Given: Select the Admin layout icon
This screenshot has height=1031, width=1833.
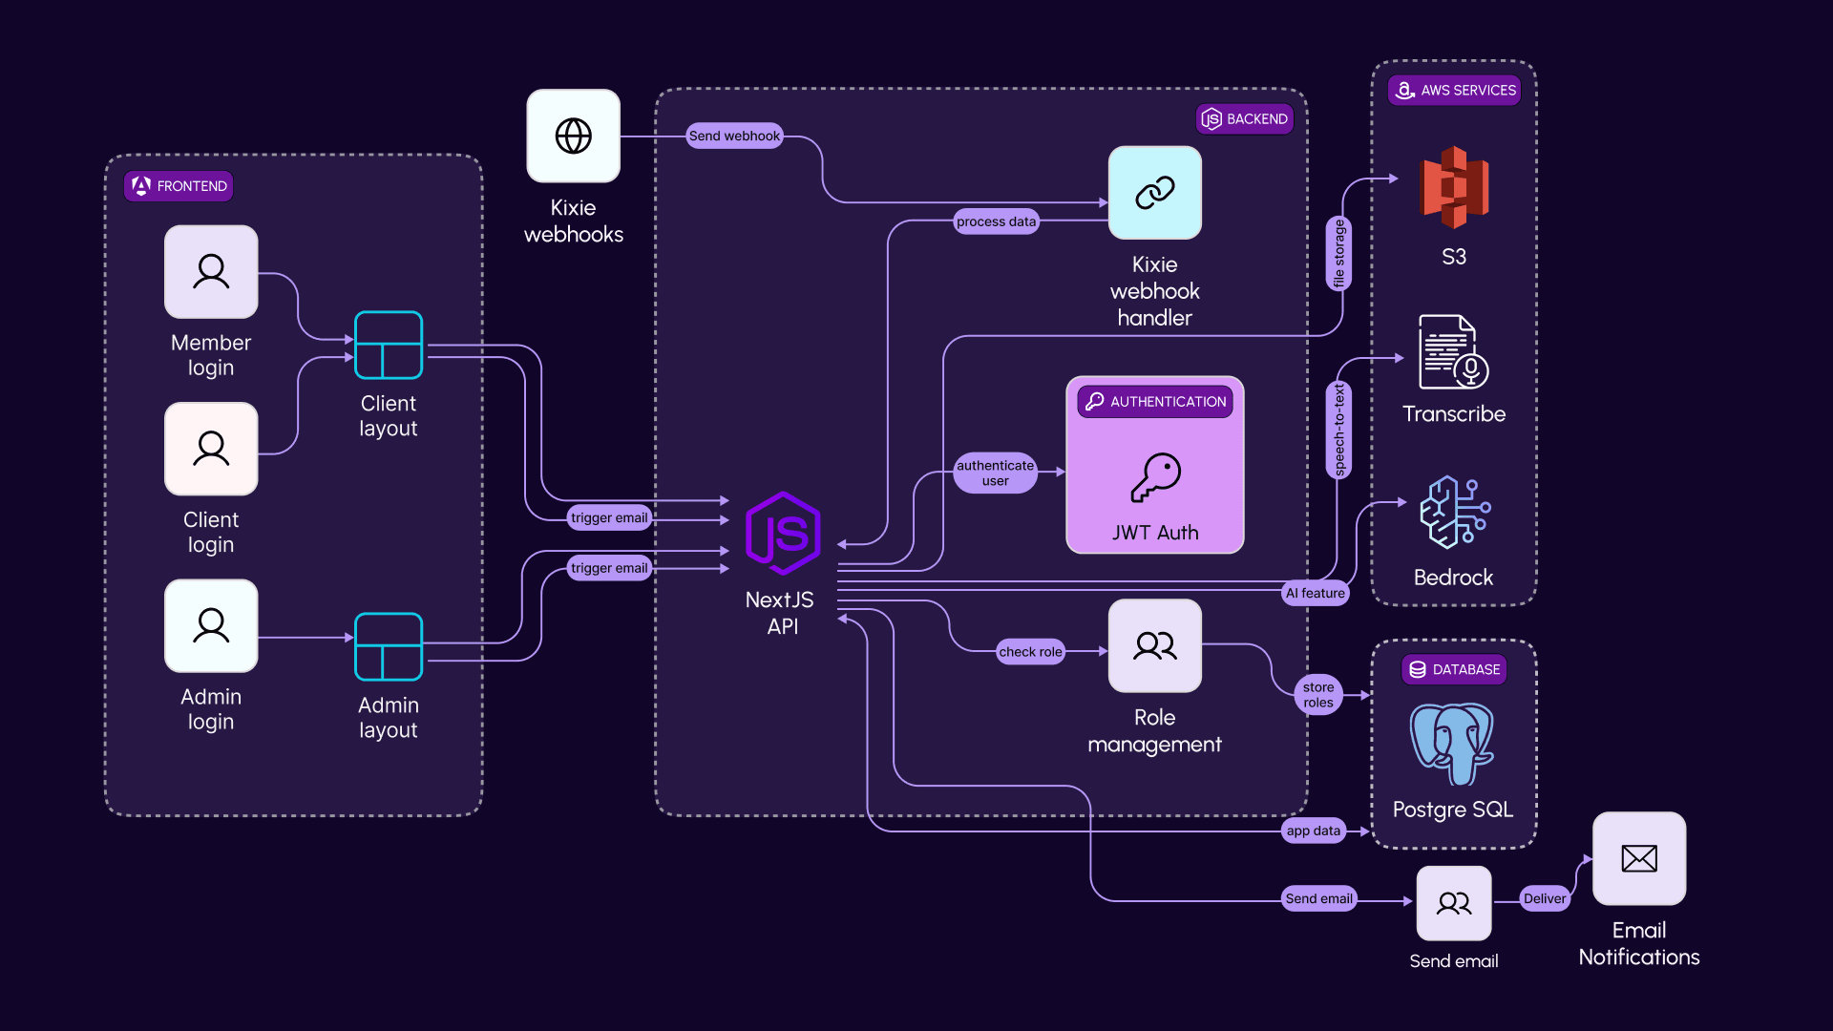Looking at the screenshot, I should click(389, 646).
